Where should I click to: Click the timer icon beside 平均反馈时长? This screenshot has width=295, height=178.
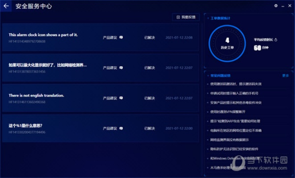click(x=276, y=40)
